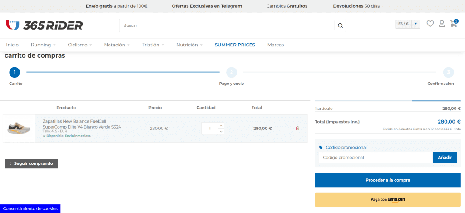
Task: Expand the Ciclismo menu
Action: click(80, 45)
